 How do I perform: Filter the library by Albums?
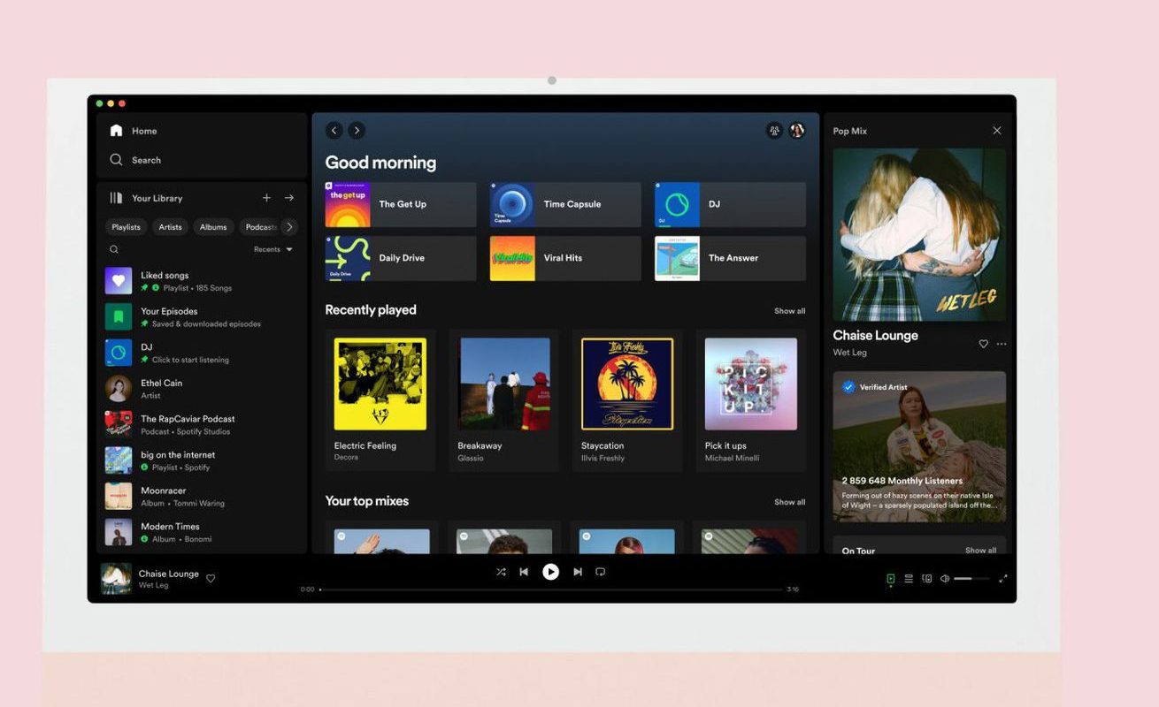coord(213,227)
